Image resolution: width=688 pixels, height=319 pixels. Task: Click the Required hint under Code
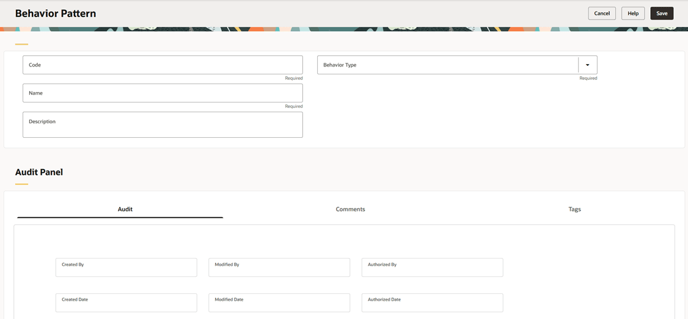point(293,79)
